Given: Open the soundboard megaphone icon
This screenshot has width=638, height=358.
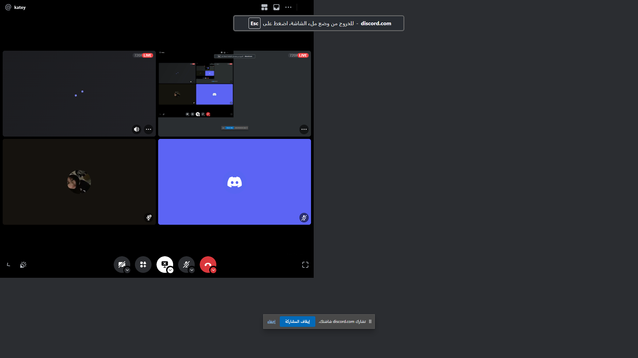Looking at the screenshot, I should (x=23, y=265).
